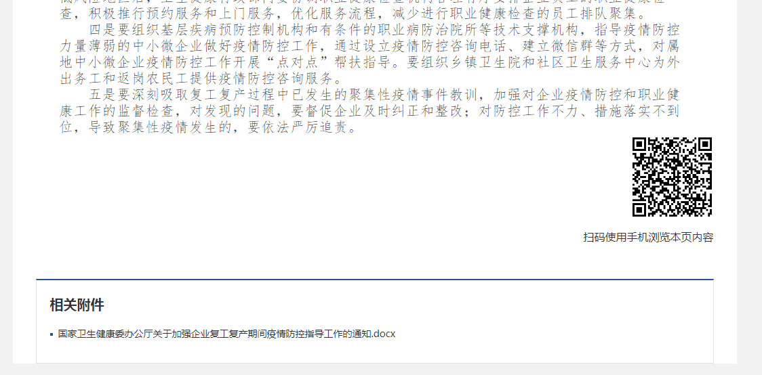Click the line beginning 康工作的监督检查

[369, 111]
